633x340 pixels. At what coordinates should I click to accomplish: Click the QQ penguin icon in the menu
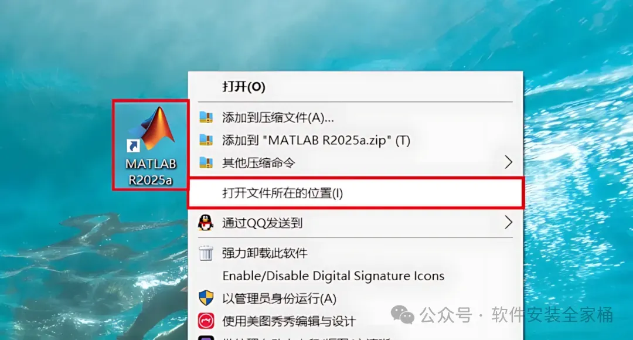(x=206, y=223)
